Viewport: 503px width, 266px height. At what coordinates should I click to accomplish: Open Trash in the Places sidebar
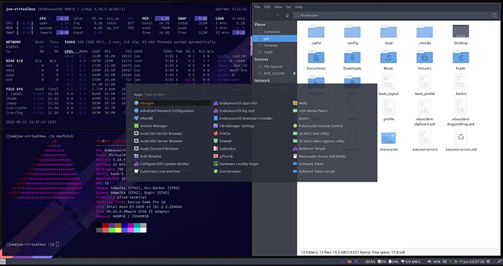point(275,52)
